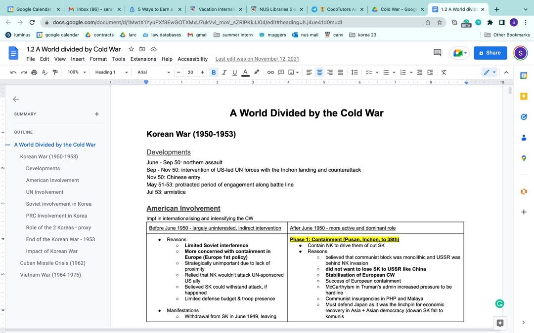Open the Insert menu
Screen dimensions: 534x333
[x=78, y=59]
